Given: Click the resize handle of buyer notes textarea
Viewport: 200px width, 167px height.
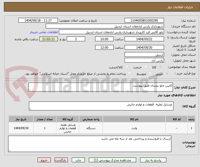Looking at the screenshot, I should point(9,151).
